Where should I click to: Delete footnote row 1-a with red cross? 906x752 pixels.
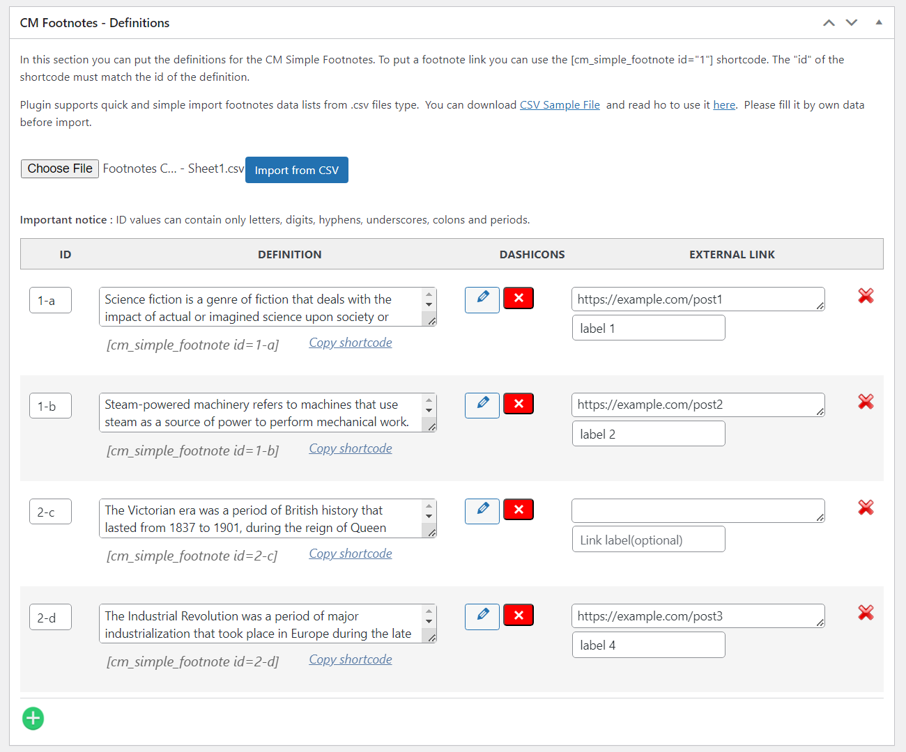[x=866, y=296]
